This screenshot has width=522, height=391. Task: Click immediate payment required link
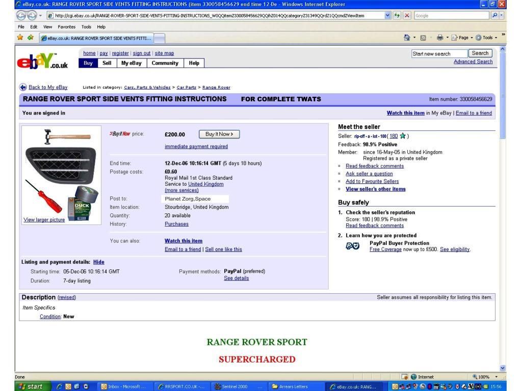click(196, 146)
